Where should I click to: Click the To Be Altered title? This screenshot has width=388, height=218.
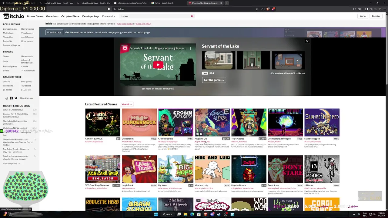[238, 139]
